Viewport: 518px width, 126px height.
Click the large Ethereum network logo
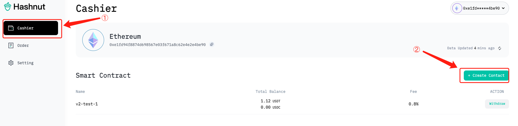point(93,40)
